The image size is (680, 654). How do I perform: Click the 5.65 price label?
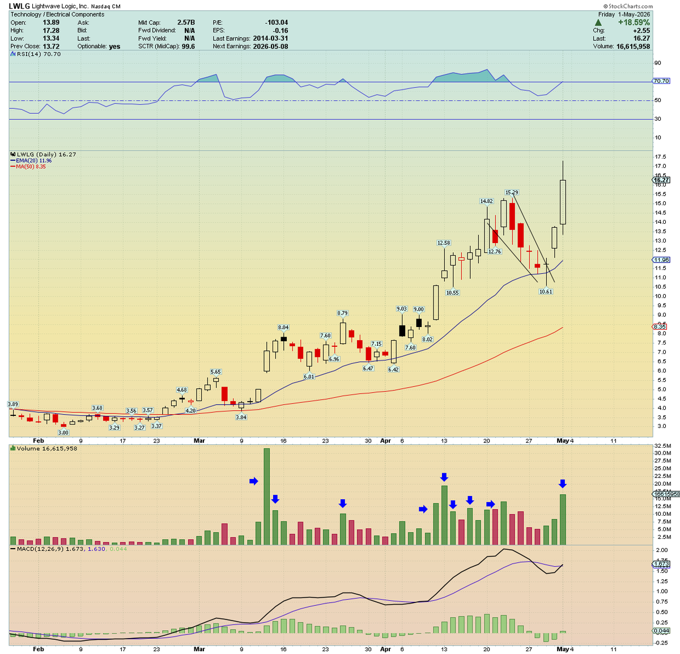(216, 372)
